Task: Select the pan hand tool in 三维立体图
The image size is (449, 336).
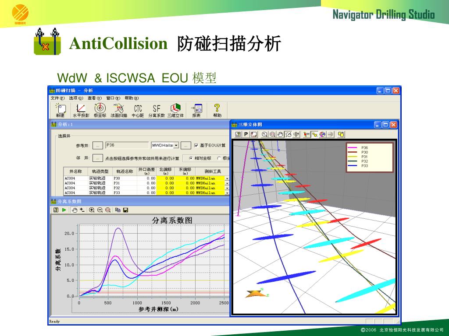Action: 281,134
